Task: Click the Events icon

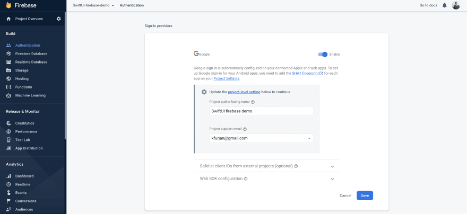Action: [8, 193]
